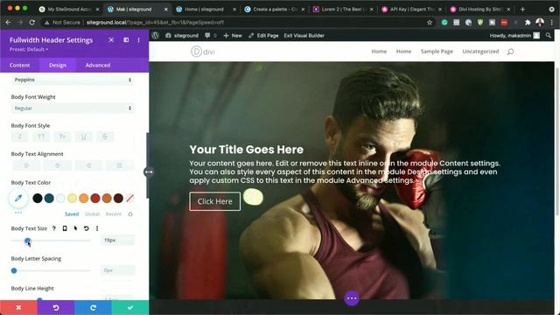
Task: Open Body Text Size help question mark
Action: [54, 228]
